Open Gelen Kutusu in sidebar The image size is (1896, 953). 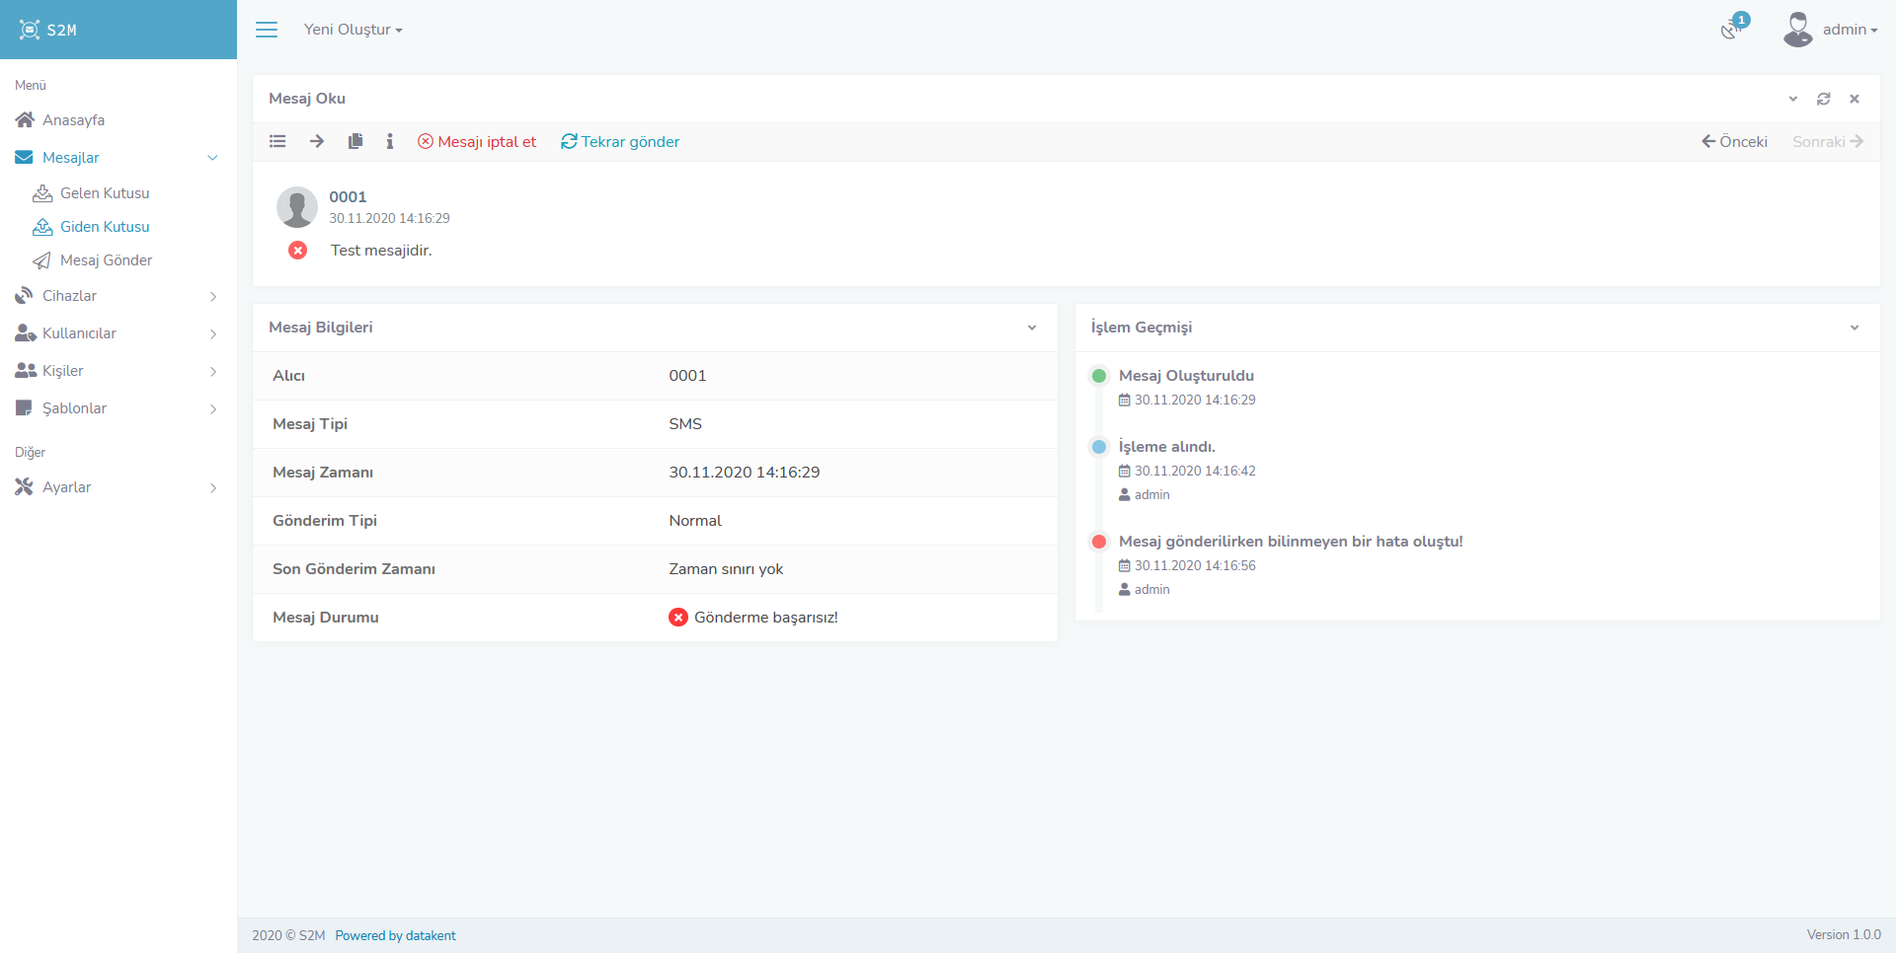105,193
